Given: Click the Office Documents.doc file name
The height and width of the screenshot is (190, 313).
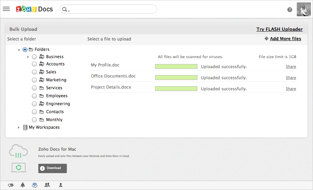Looking at the screenshot, I should point(113,76).
